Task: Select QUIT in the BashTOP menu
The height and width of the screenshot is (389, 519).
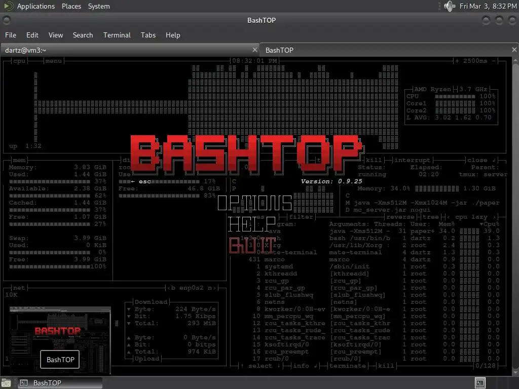Action: click(252, 245)
